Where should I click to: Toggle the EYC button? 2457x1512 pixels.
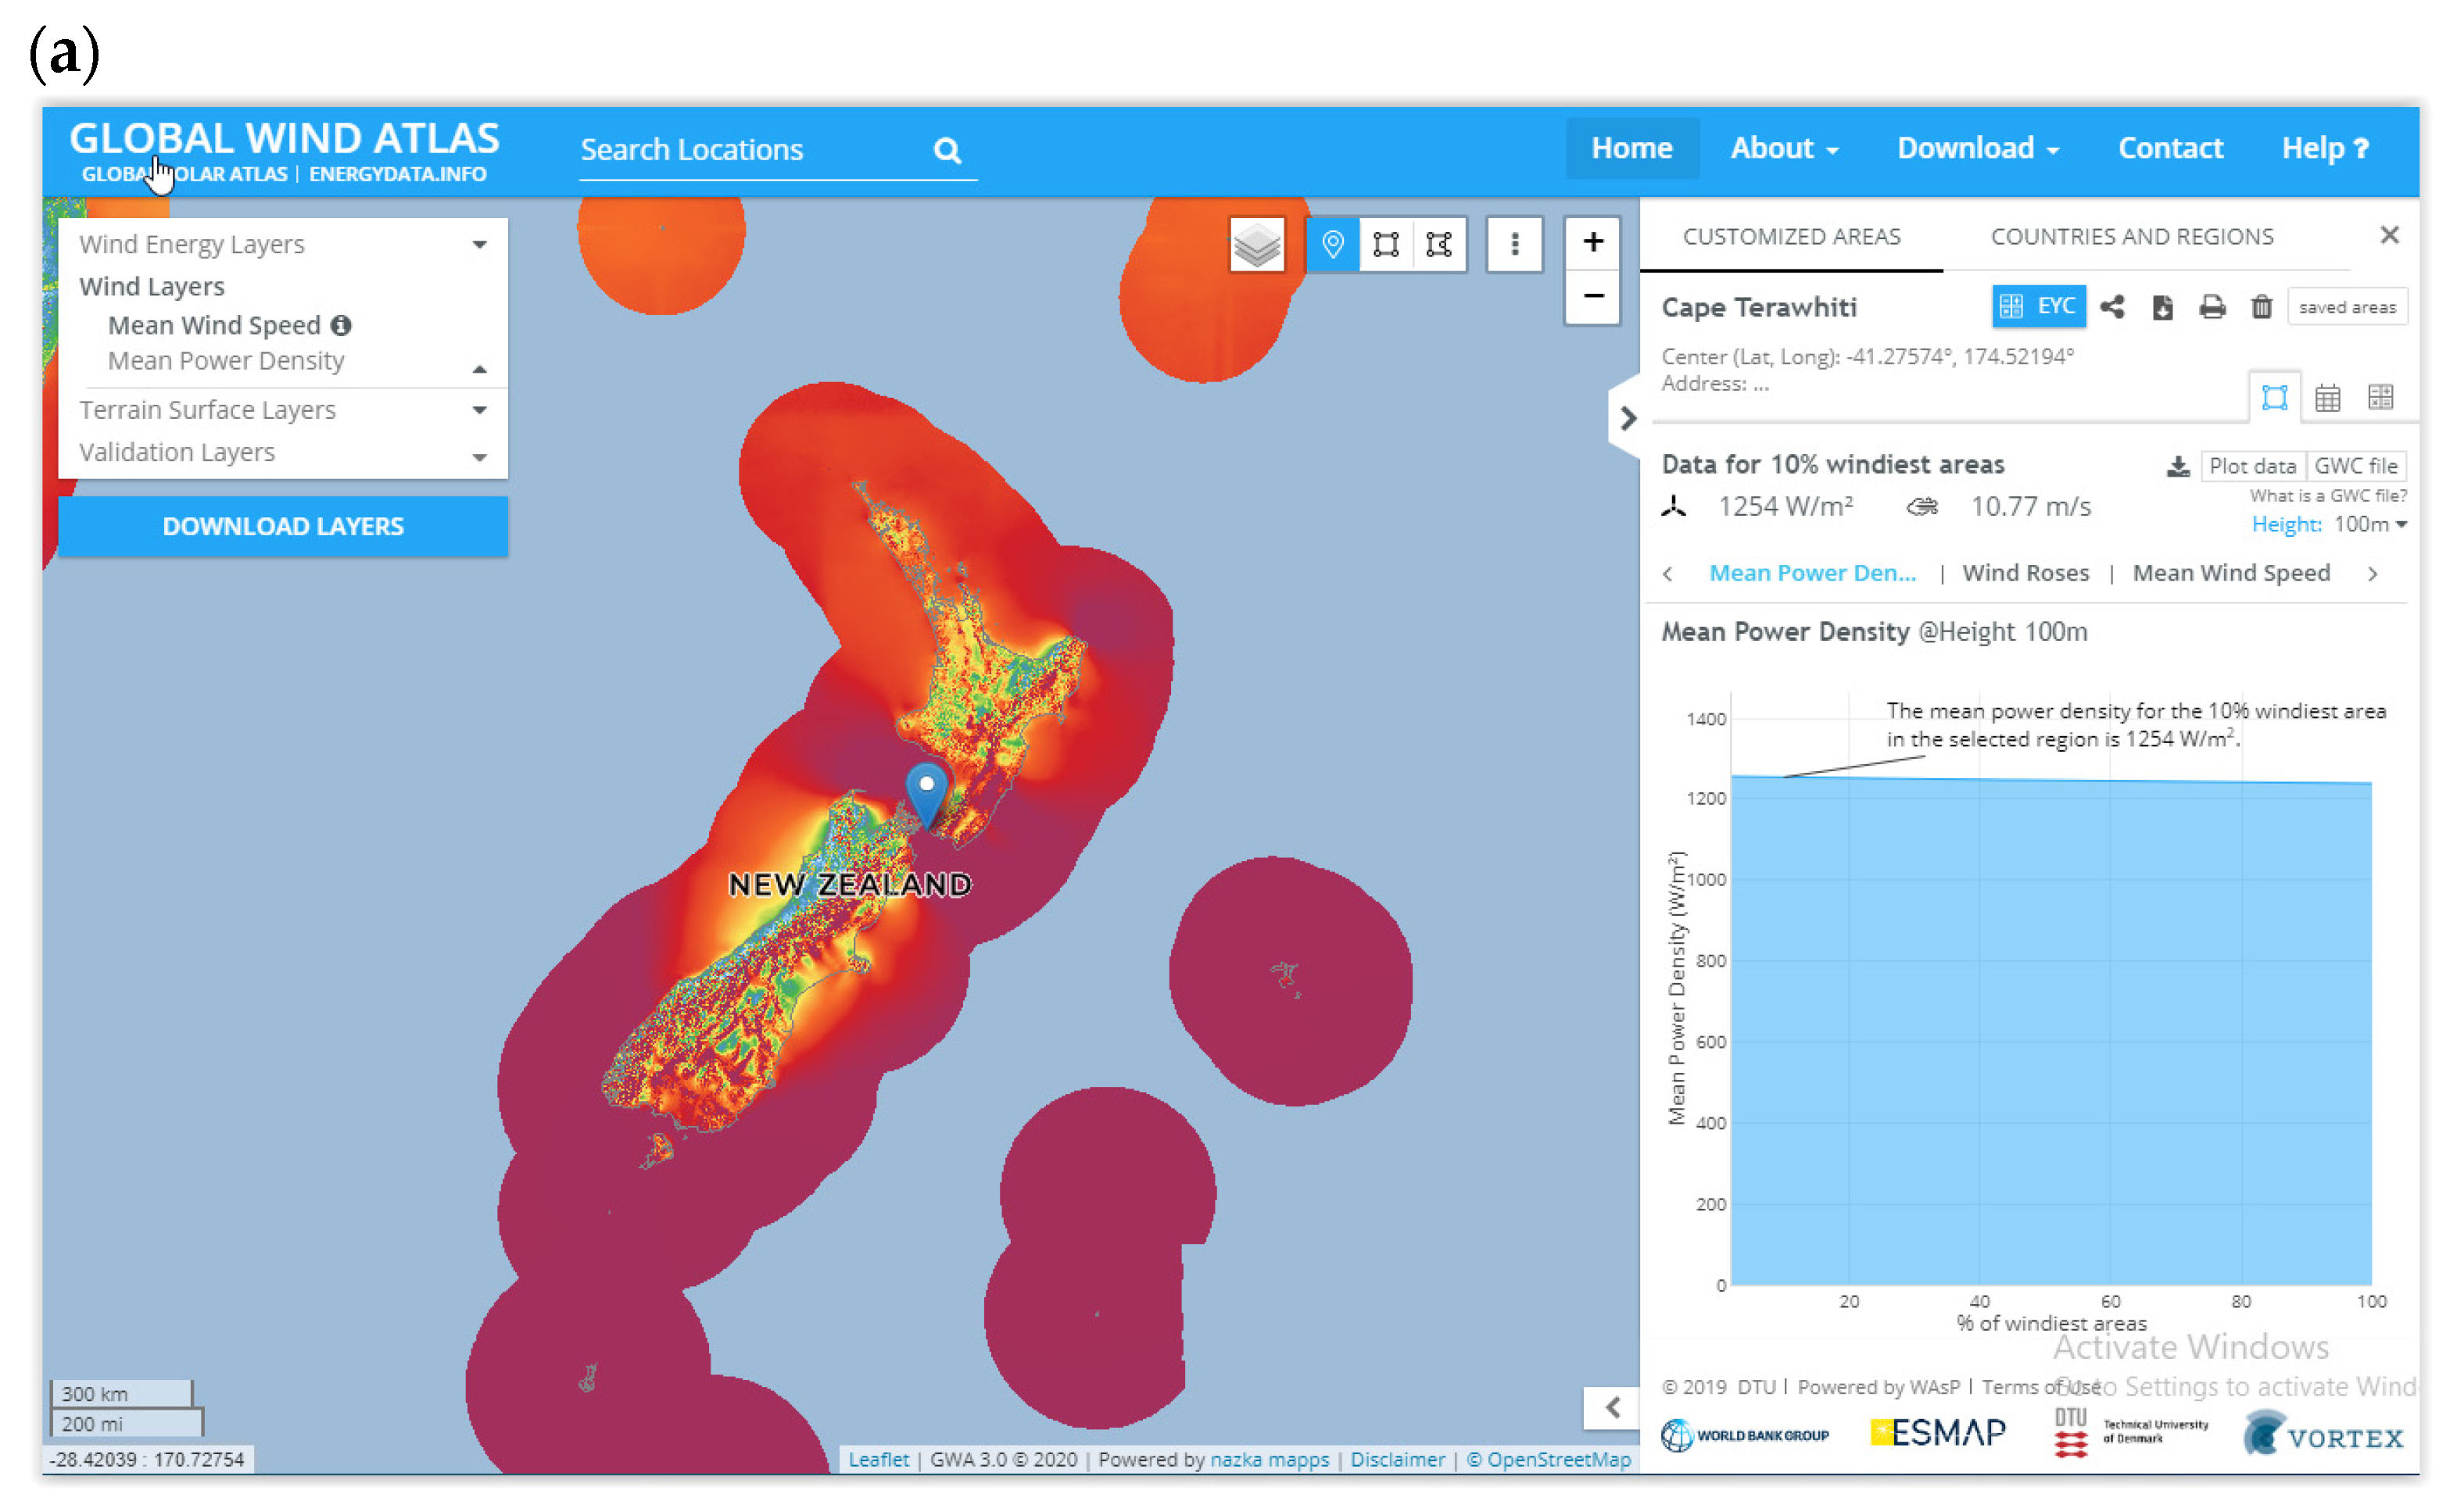pyautogui.click(x=2038, y=306)
